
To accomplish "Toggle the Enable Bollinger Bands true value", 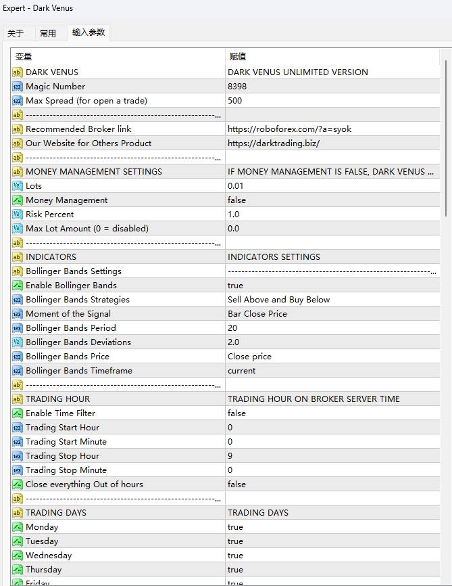I will coord(235,286).
